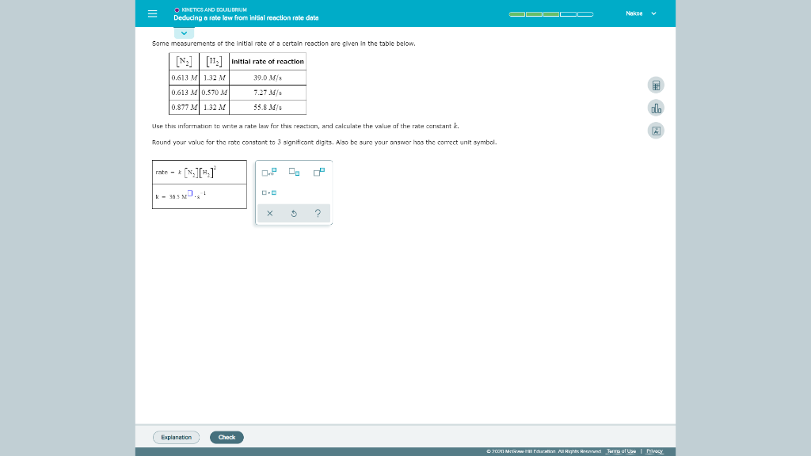Click the 'Initial rate of reaction' column header
The width and height of the screenshot is (811, 456).
(268, 62)
